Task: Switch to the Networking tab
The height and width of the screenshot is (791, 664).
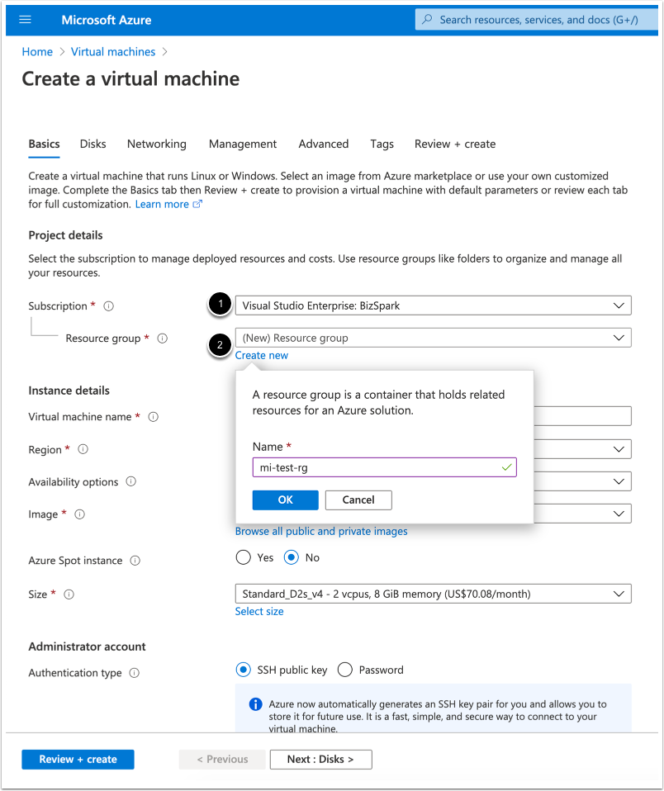Action: tap(156, 144)
